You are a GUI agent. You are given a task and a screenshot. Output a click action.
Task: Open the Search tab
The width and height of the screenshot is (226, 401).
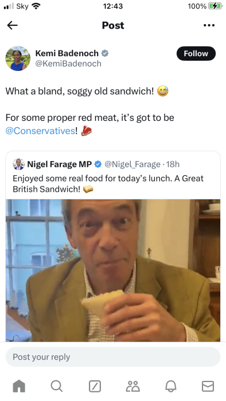[x=57, y=386]
